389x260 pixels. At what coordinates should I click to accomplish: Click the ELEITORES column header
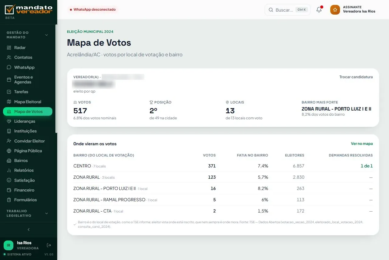tap(295, 155)
